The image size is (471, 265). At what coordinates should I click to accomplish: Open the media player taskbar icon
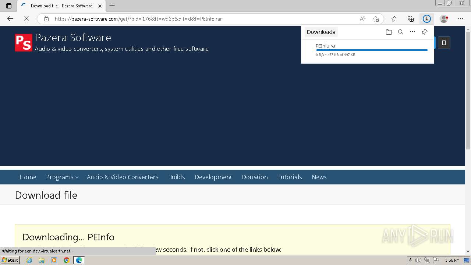[54, 260]
